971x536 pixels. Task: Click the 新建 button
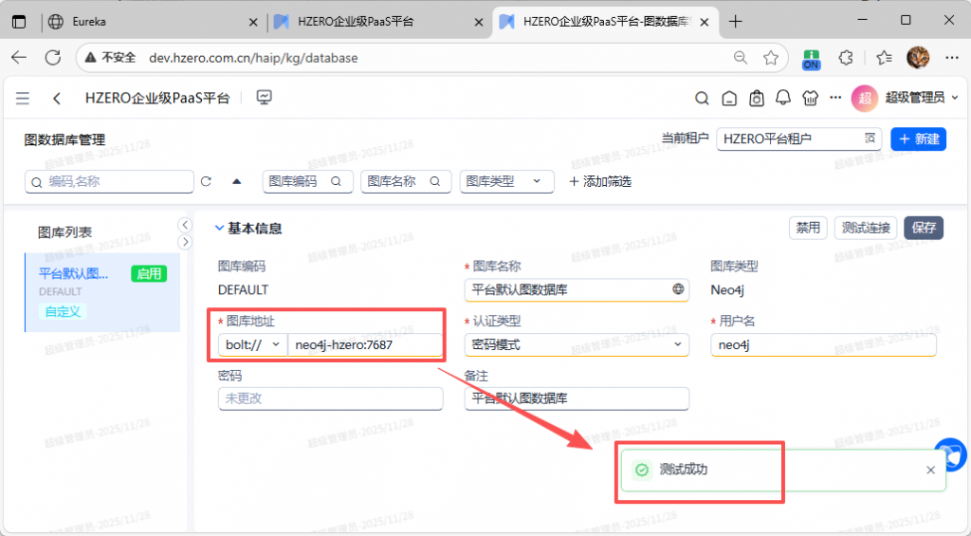(918, 139)
